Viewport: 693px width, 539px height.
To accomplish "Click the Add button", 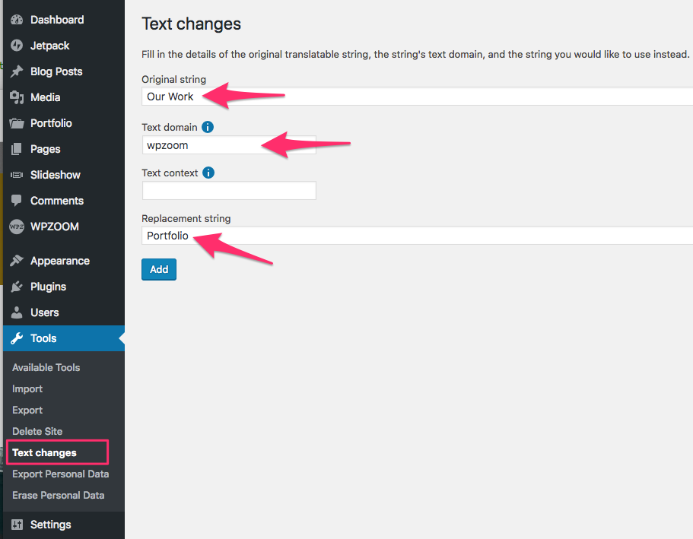I will [159, 269].
